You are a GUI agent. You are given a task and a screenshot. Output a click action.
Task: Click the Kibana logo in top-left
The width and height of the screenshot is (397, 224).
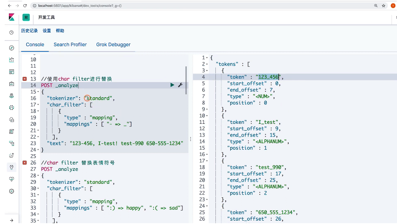[11, 17]
